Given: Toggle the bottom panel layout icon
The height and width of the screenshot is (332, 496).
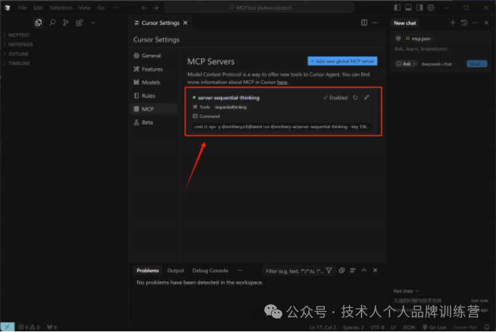Looking at the screenshot, I should 408,7.
